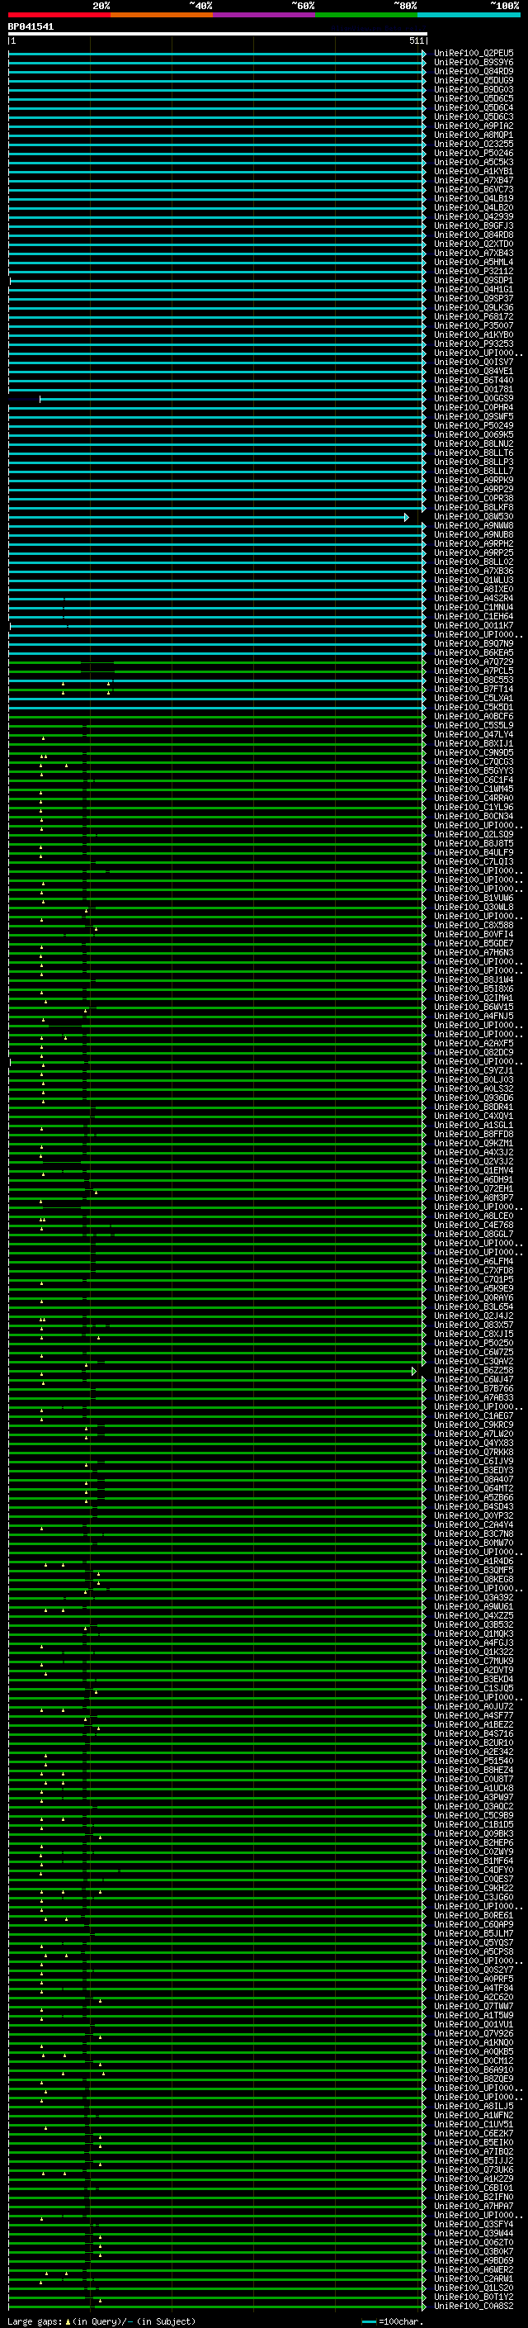Select the UniRef100_Q3AQC2 label
528x2328 pixels.
(474, 1807)
